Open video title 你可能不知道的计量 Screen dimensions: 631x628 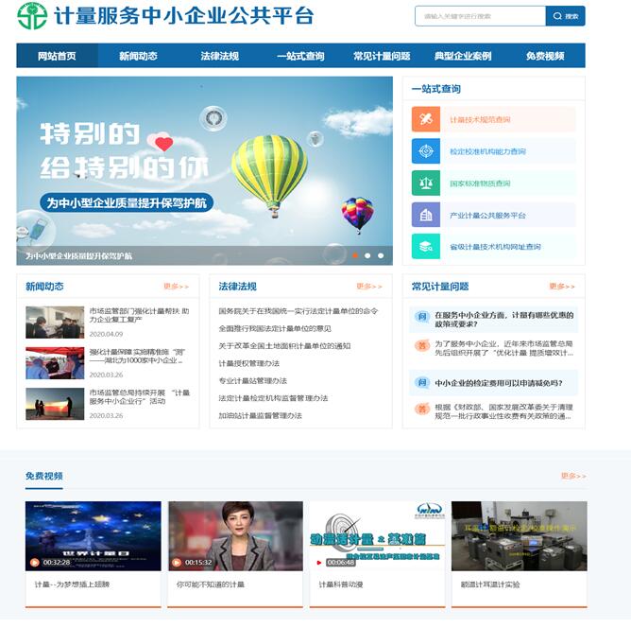(x=211, y=584)
